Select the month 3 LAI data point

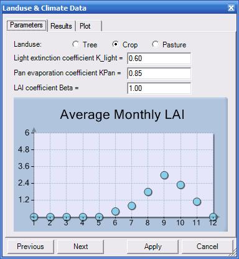coord(67,217)
